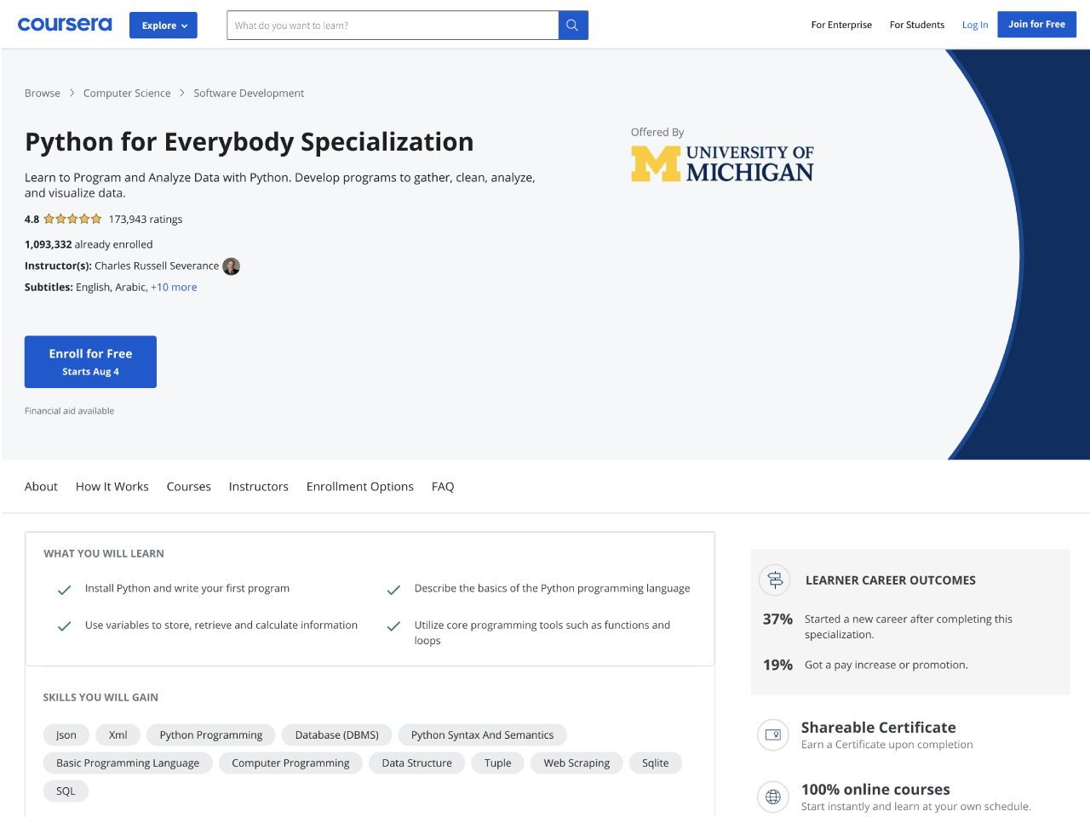This screenshot has width=1090, height=817.
Task: Click checkmark beside Install Python item
Action: click(x=64, y=590)
